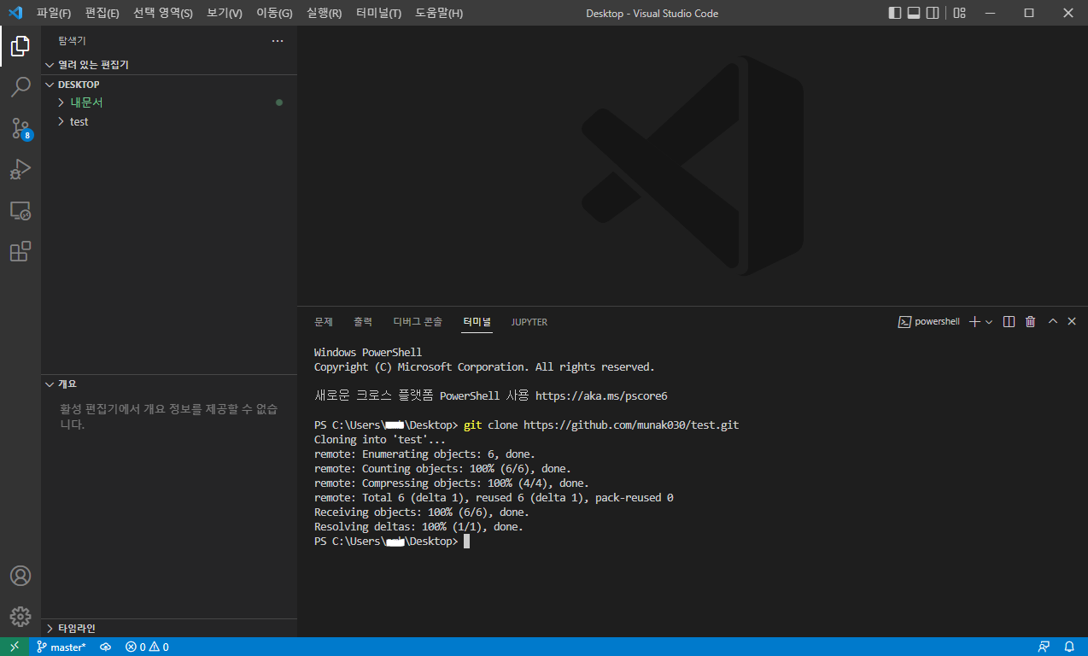
Task: Open the Remote Explorer view
Action: point(20,210)
